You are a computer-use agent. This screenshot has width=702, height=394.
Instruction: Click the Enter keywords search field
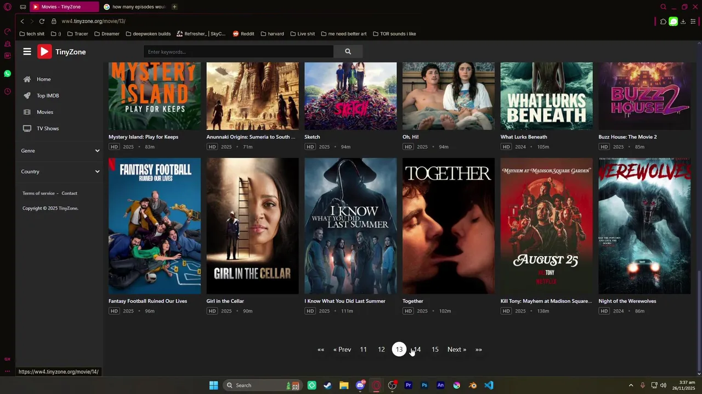tap(239, 51)
